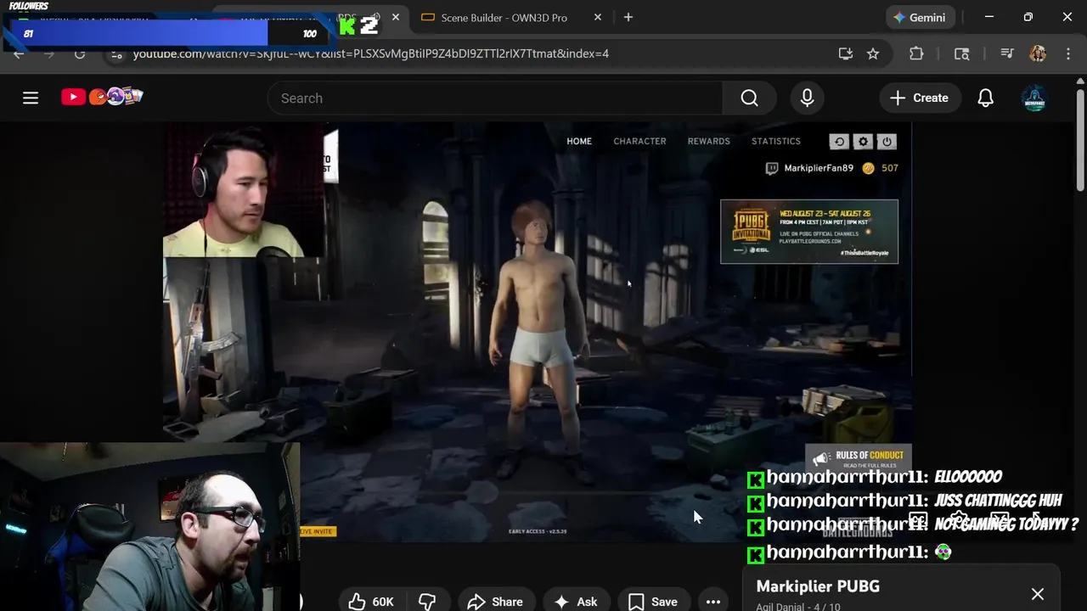Open more actions ellipsis below video
The height and width of the screenshot is (611, 1087).
pos(712,601)
